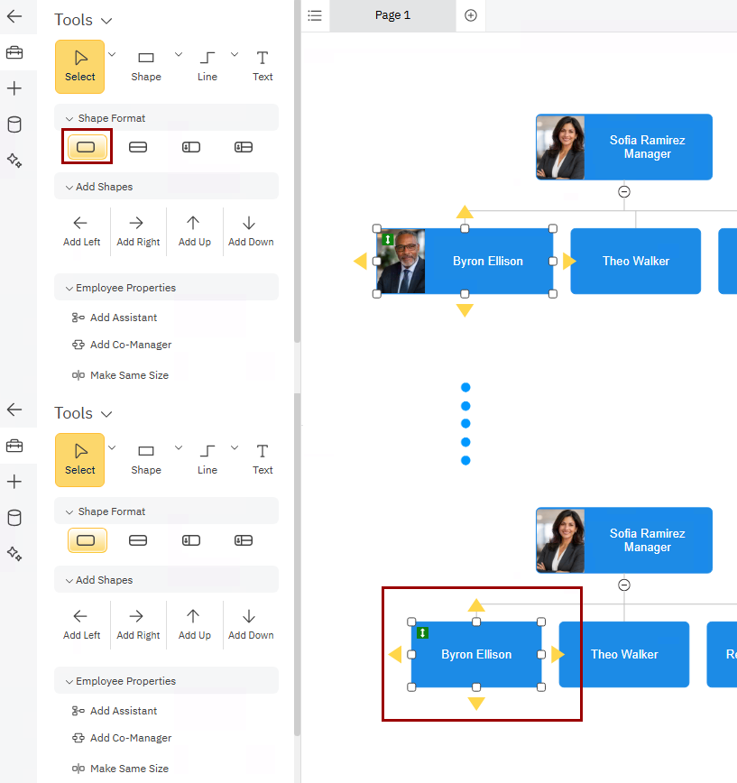Click the Add Left arrow in upper panel
This screenshot has height=783, width=737.
[81, 230]
